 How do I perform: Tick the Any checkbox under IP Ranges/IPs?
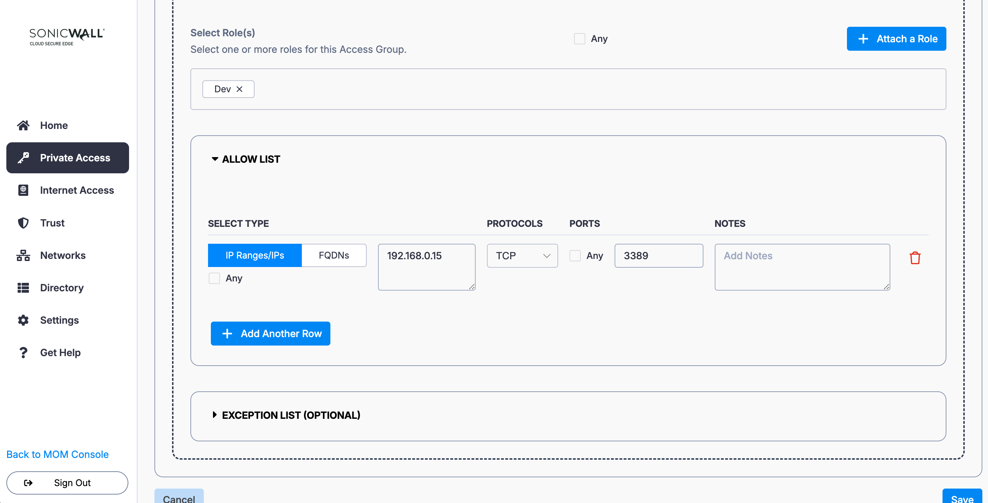coord(214,278)
